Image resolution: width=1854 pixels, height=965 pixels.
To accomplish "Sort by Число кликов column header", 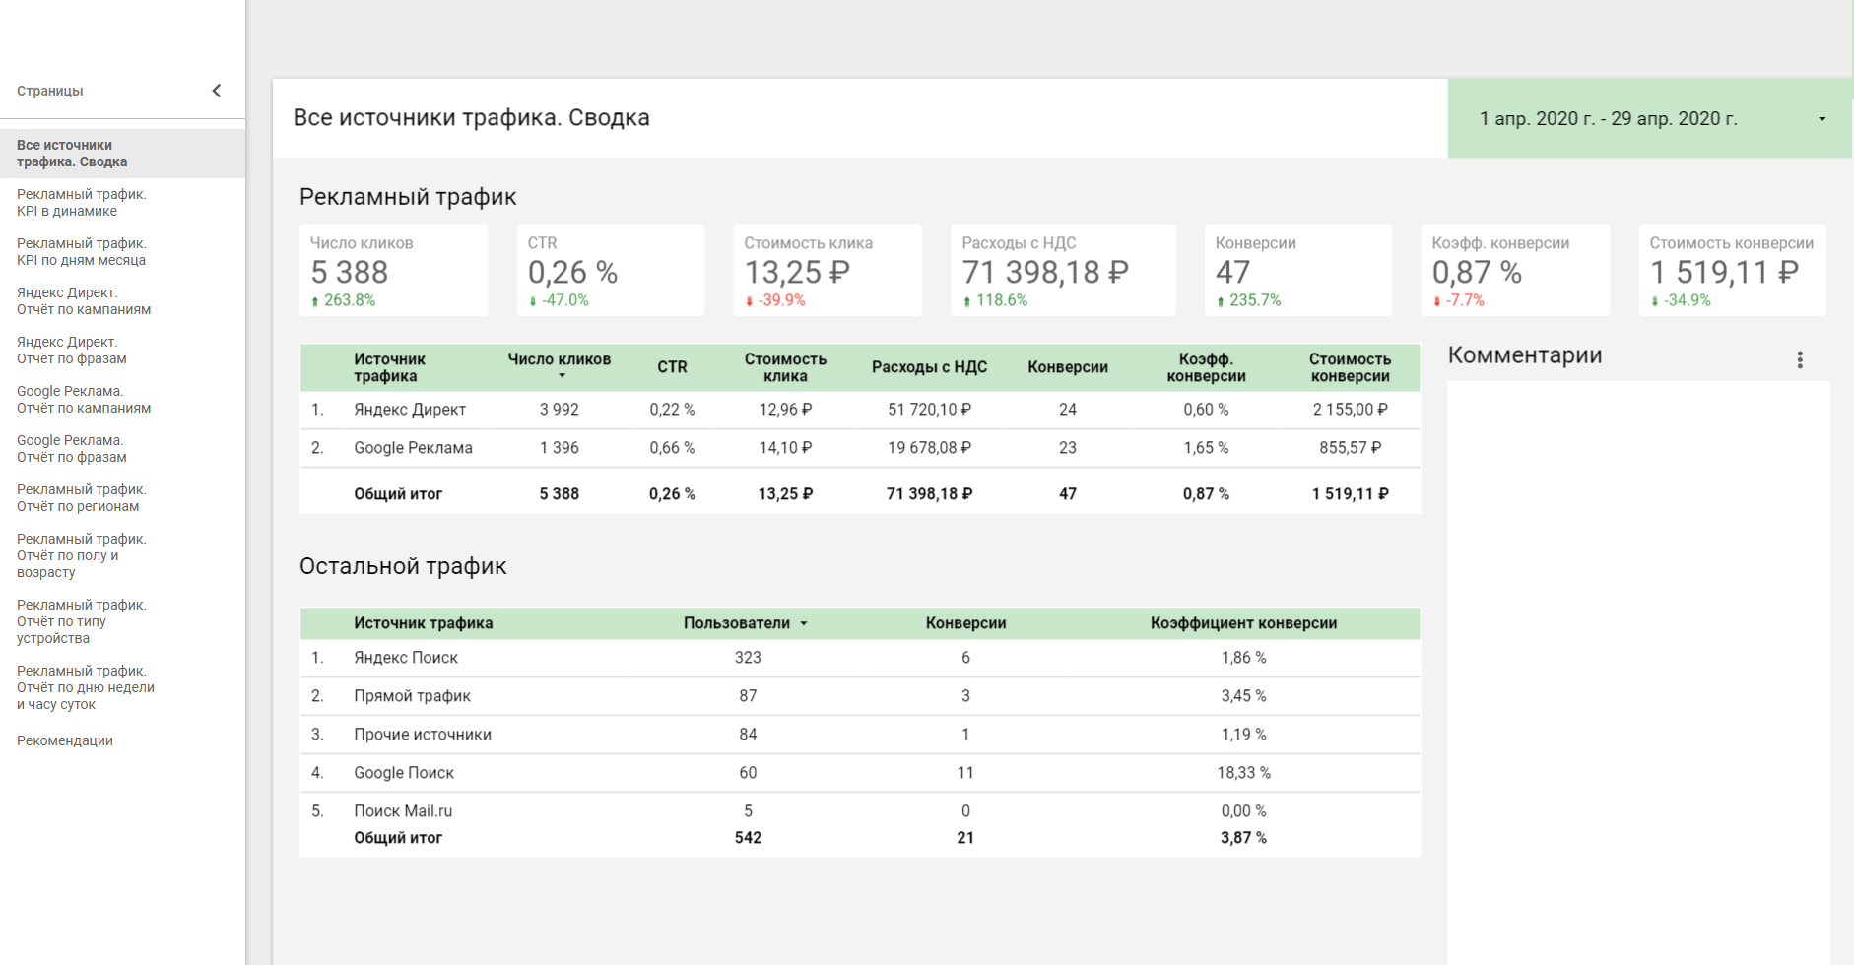I will click(559, 360).
